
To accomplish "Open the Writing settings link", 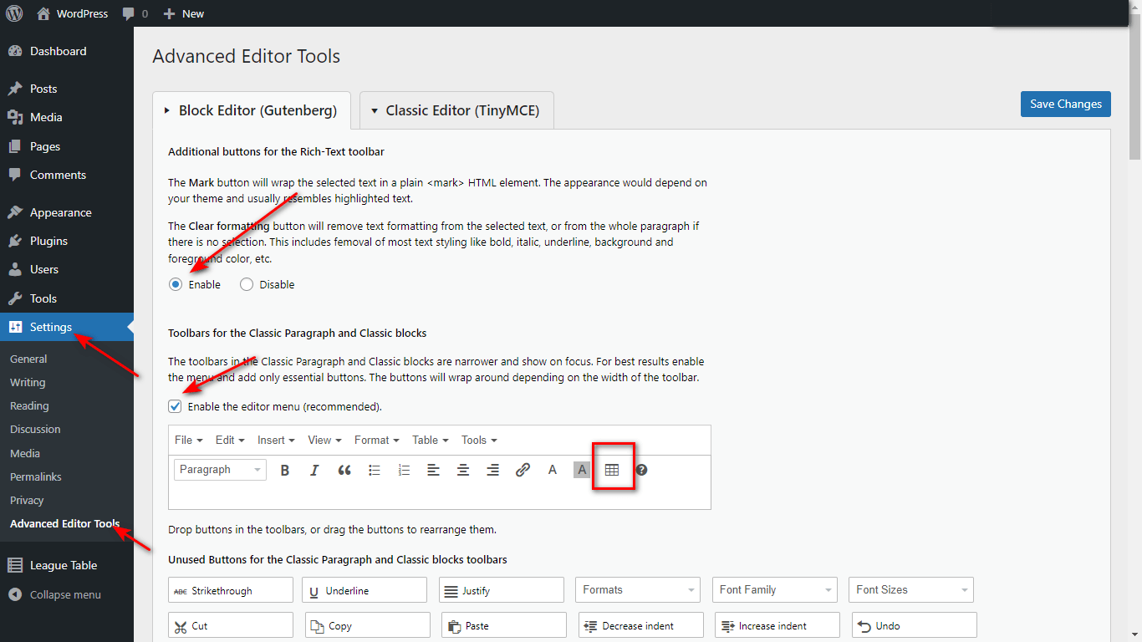I will (x=28, y=382).
